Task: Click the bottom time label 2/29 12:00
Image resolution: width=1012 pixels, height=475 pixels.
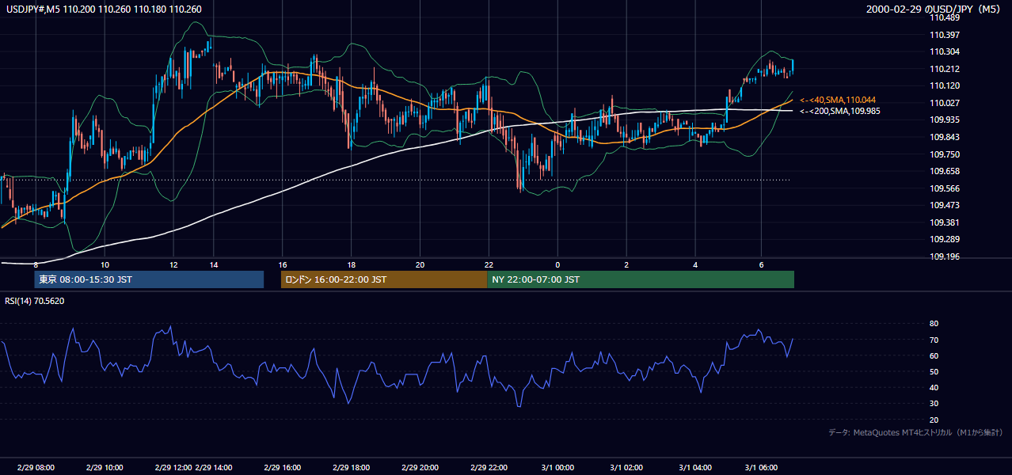Action: point(173,468)
